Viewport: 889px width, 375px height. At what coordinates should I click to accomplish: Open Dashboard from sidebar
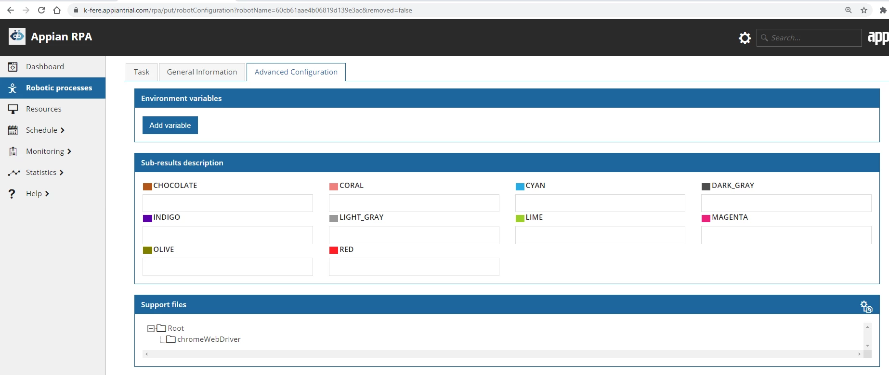[45, 67]
